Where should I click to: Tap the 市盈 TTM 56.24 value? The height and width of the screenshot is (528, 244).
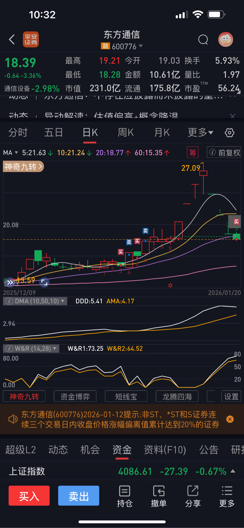(x=229, y=88)
